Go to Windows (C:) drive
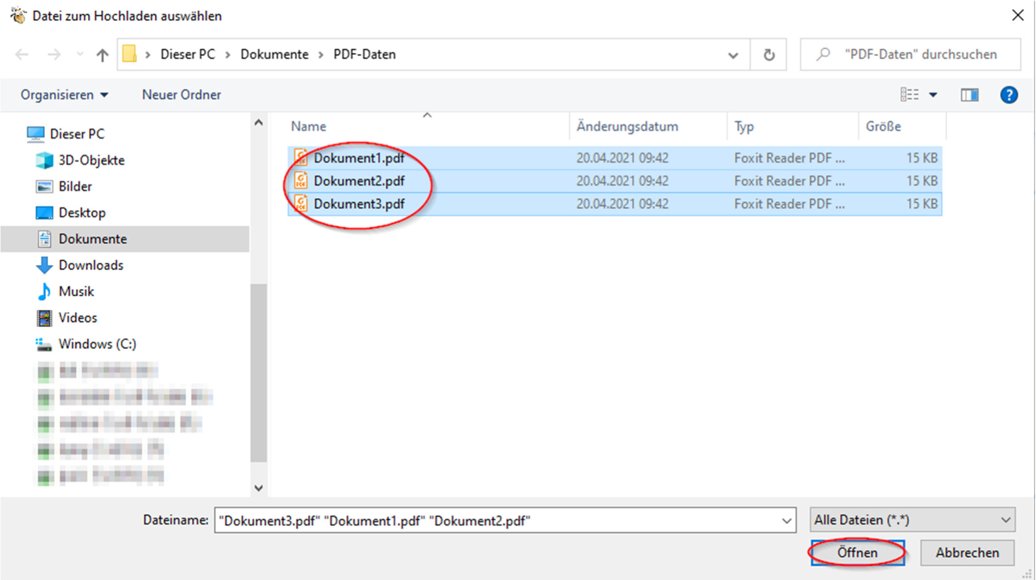The image size is (1036, 580). click(97, 344)
